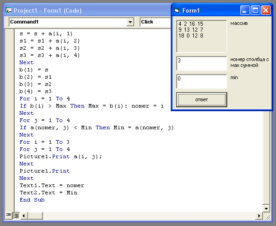Click the 'номер столбца с мах суммой' label

coord(250,62)
